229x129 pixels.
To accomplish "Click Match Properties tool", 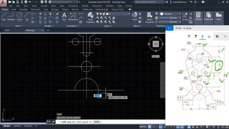I will coord(150,18).
